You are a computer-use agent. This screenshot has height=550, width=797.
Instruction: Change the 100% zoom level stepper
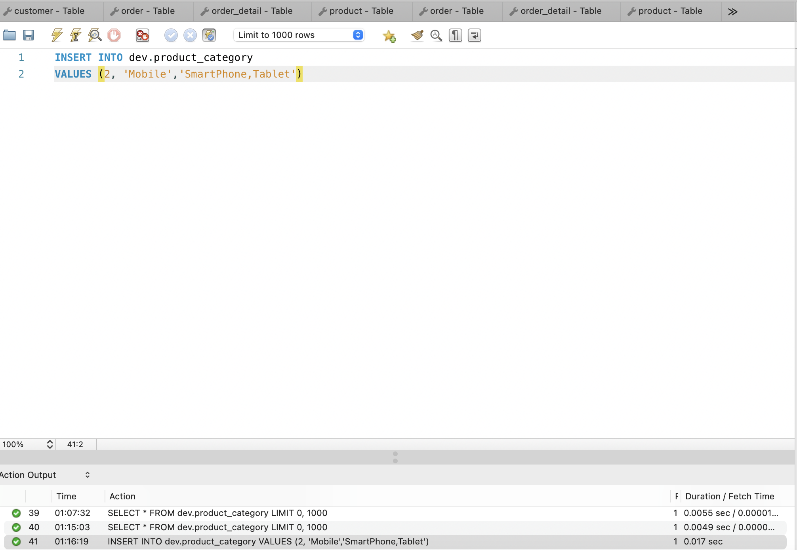click(50, 444)
